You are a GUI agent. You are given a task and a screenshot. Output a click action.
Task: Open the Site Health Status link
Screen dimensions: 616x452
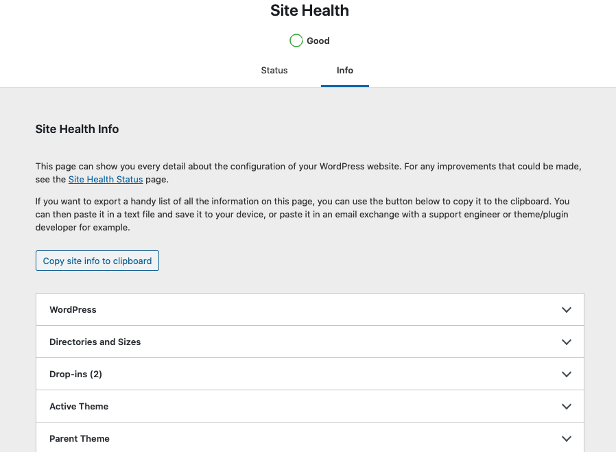pyautogui.click(x=106, y=180)
